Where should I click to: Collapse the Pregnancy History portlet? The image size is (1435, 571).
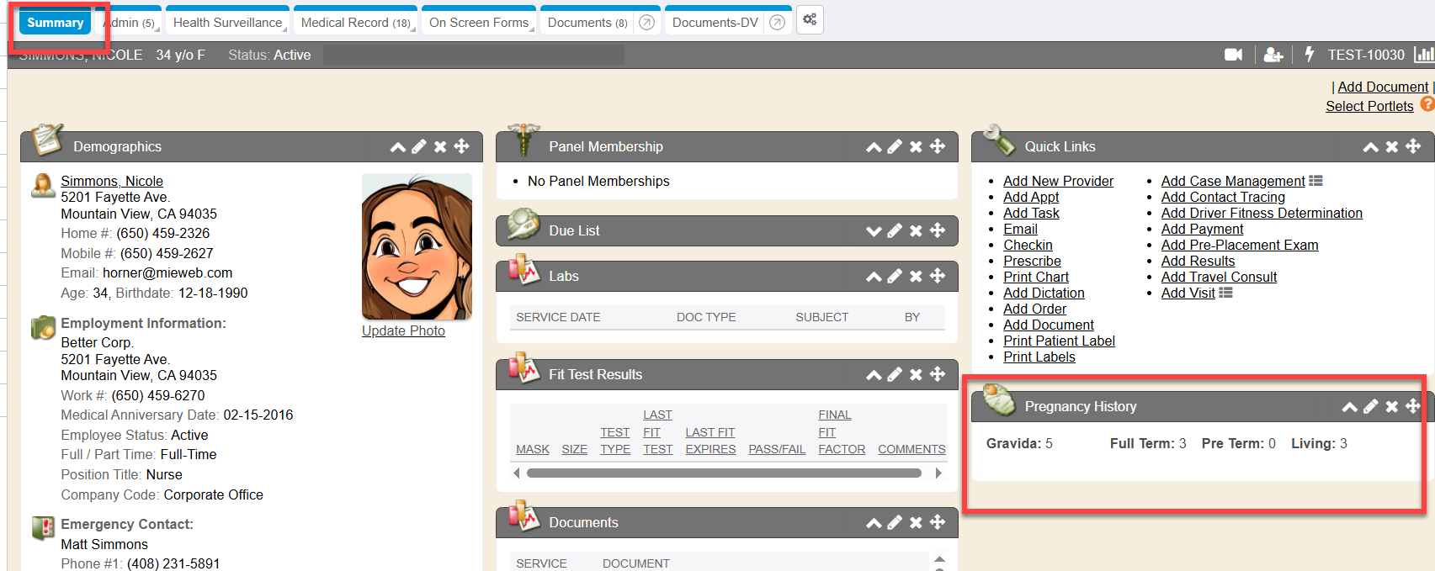click(1349, 407)
